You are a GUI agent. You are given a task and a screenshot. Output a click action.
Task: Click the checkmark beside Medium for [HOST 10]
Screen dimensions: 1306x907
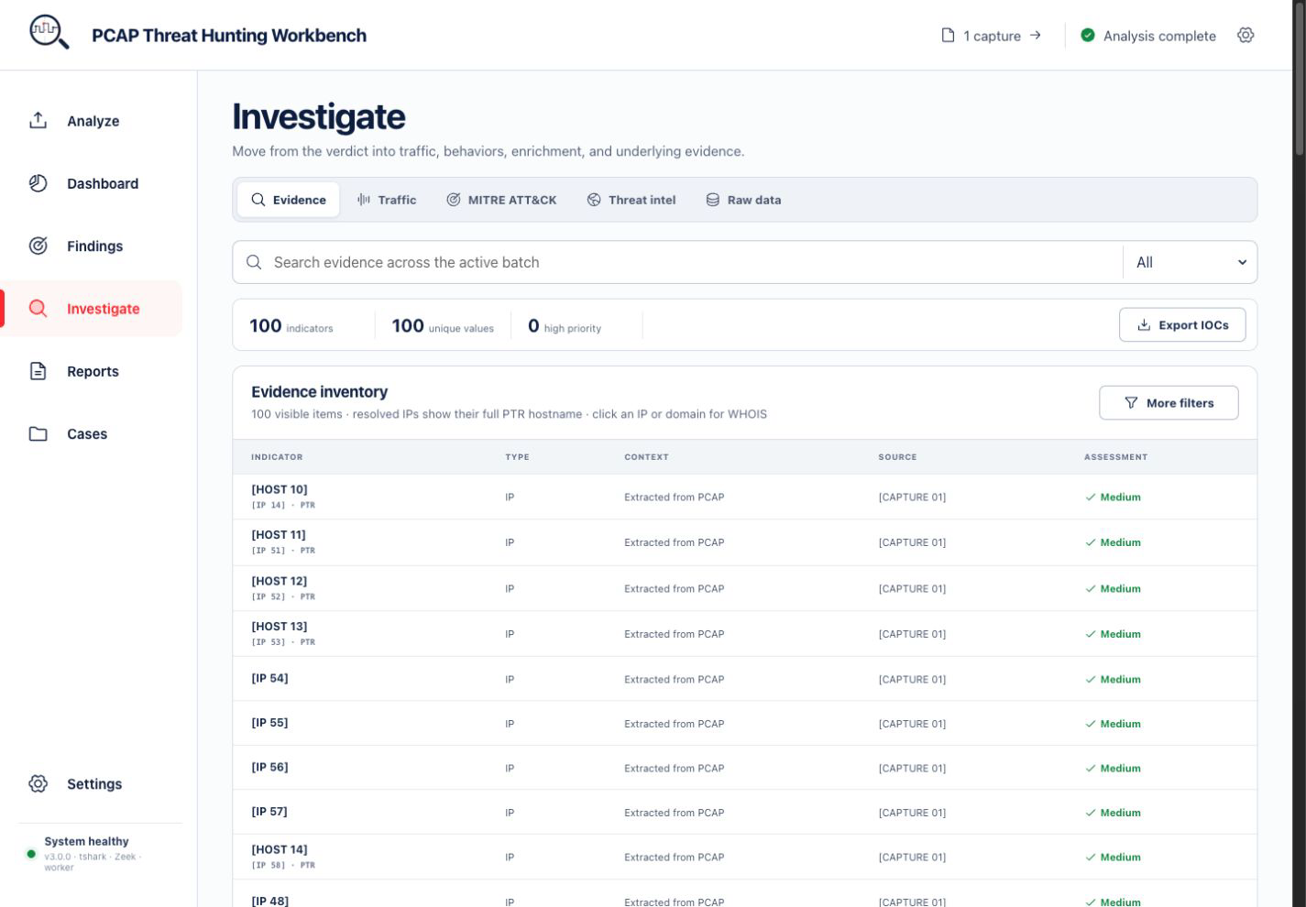click(x=1091, y=497)
